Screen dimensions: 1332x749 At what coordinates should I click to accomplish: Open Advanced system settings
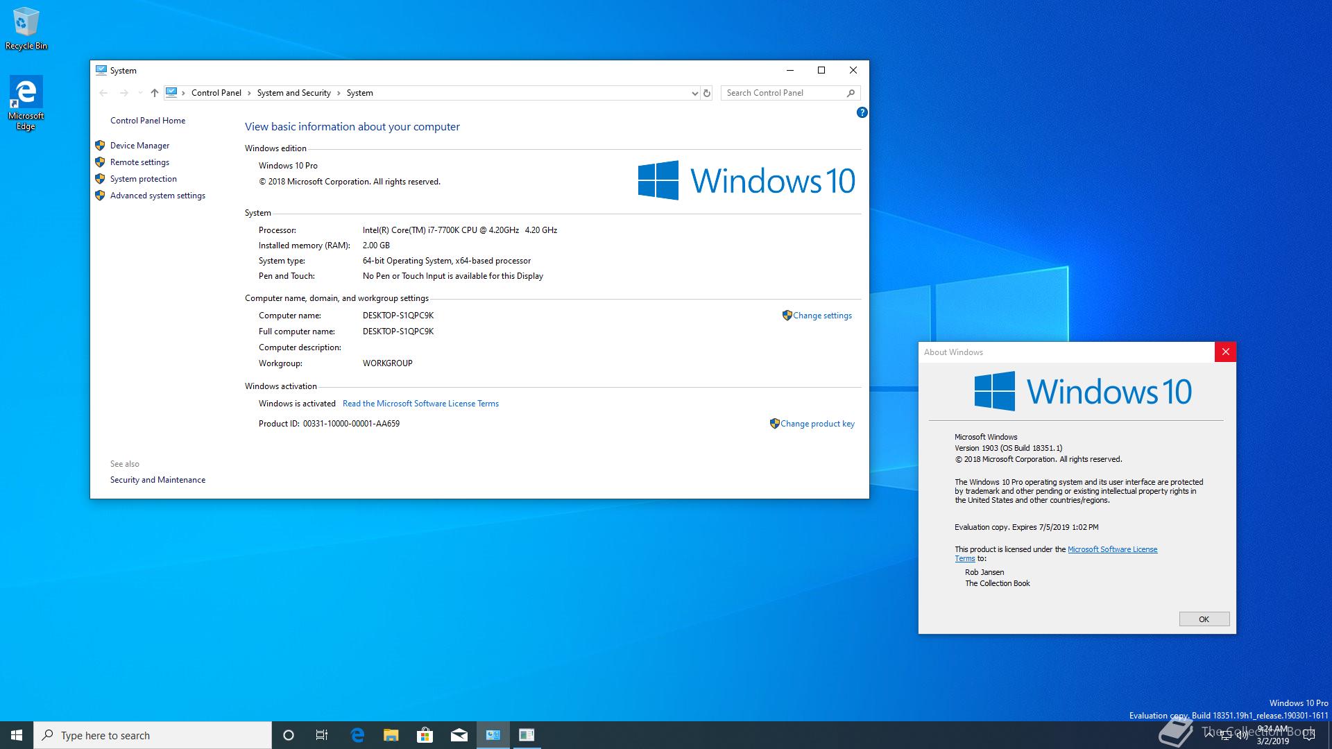[157, 196]
